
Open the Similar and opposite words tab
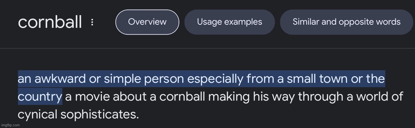click(346, 22)
